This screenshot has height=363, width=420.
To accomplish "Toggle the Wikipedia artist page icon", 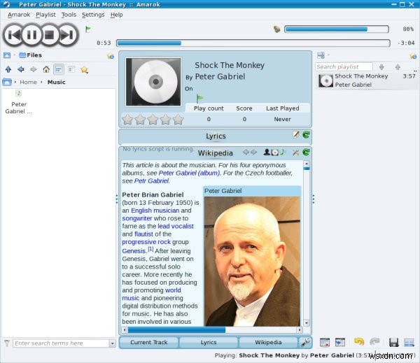I will point(266,152).
